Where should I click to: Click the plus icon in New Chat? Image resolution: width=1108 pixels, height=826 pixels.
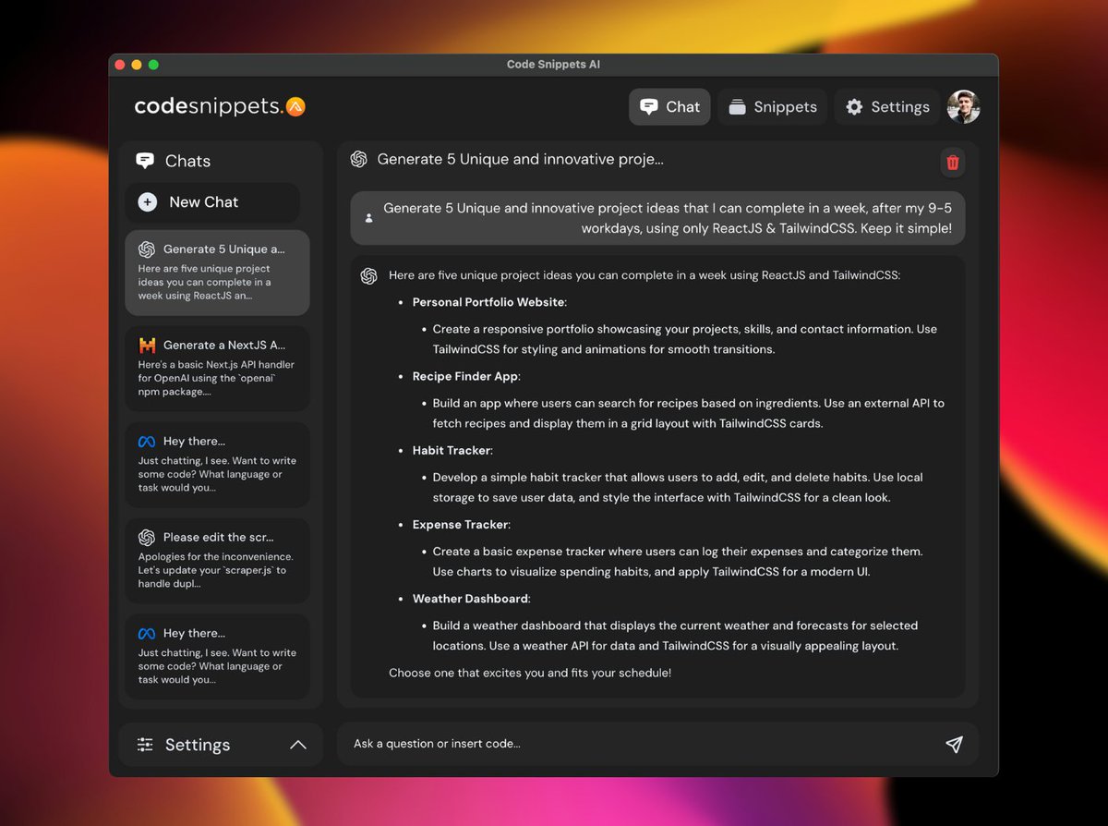point(147,201)
